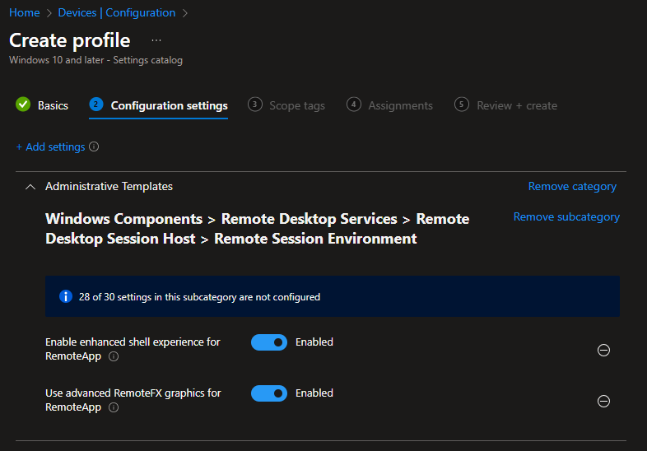Screen dimensions: 647x451
Task: Remove the Use advanced RemoteFX graphics setting
Action: tap(603, 401)
